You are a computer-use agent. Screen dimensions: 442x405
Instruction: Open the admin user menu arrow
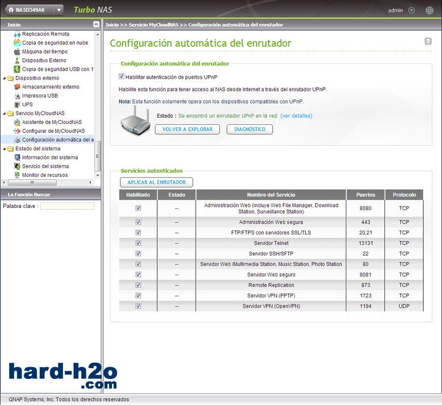point(412,10)
